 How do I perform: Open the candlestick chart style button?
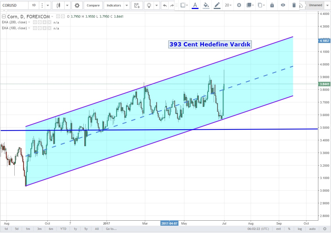click(58, 5)
